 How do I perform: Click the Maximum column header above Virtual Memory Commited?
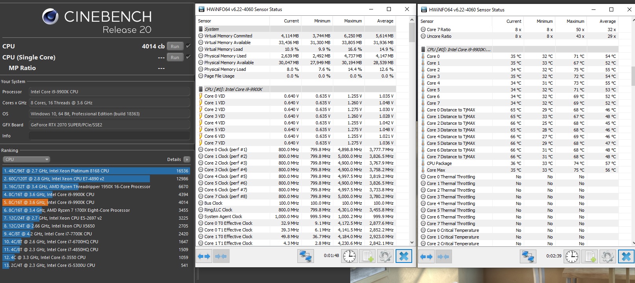coord(348,21)
